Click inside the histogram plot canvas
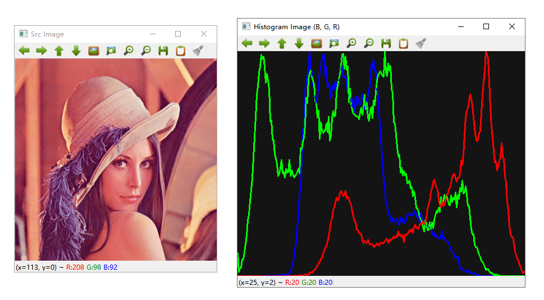This screenshot has height=300, width=544. [x=381, y=163]
